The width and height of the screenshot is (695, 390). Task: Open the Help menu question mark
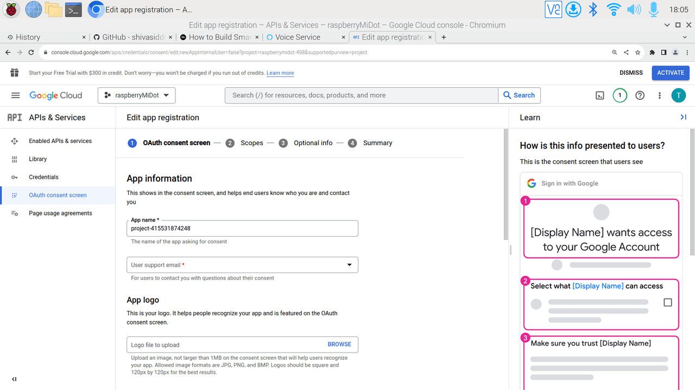tap(640, 95)
